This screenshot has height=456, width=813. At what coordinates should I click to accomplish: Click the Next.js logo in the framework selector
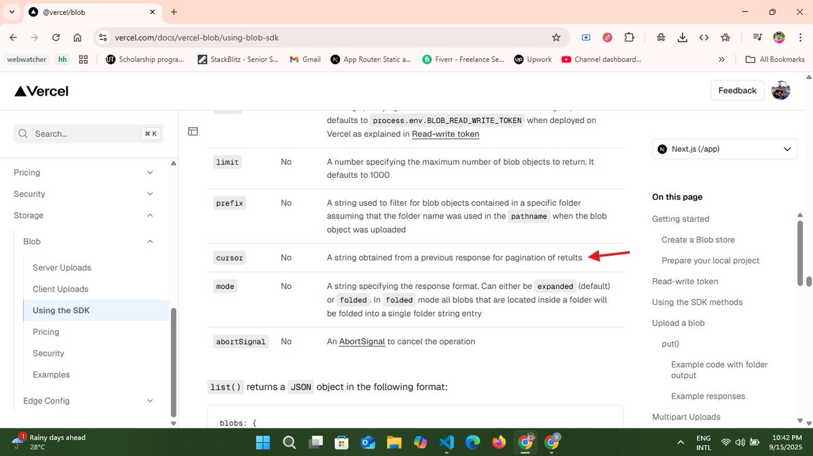[662, 149]
